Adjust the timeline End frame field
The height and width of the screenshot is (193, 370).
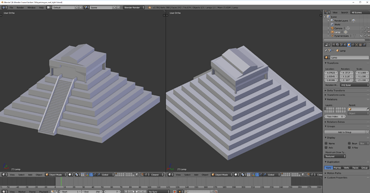point(92,191)
